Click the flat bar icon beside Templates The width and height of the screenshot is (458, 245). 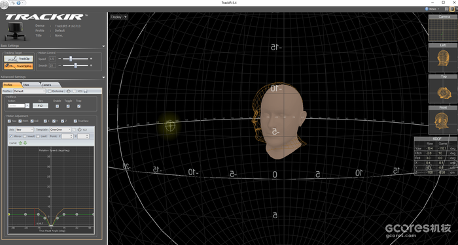85,129
